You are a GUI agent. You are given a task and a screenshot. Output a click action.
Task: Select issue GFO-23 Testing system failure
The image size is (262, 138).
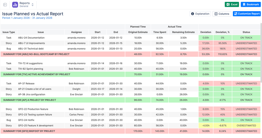pyautogui.click(x=35, y=115)
